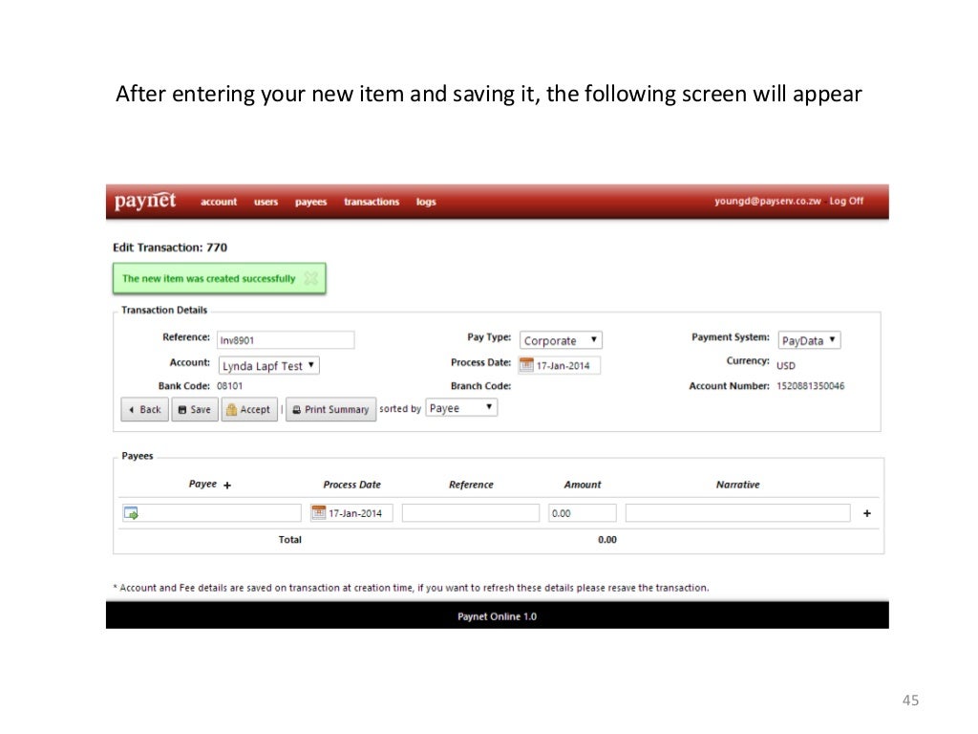Click the Edit Transaction: 770 heading

pos(170,248)
